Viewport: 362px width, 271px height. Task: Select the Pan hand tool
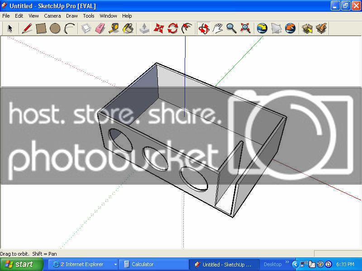coord(218,28)
